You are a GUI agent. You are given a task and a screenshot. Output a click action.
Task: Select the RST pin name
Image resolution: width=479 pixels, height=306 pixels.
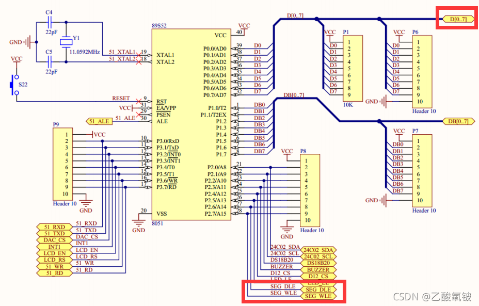162,101
